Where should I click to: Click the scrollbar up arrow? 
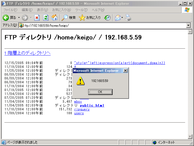point(190,32)
